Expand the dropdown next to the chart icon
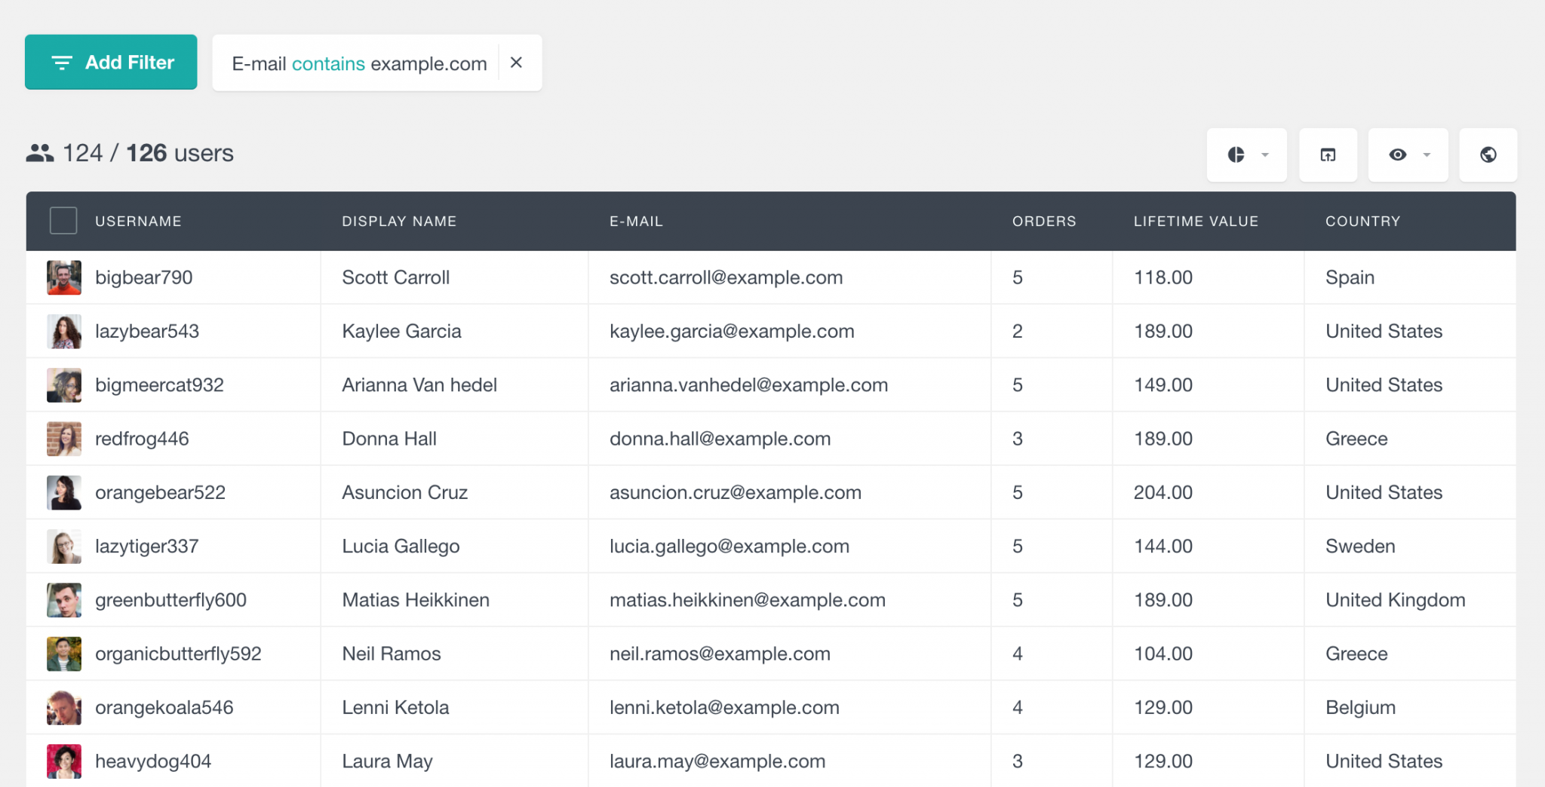The image size is (1545, 787). tap(1264, 155)
